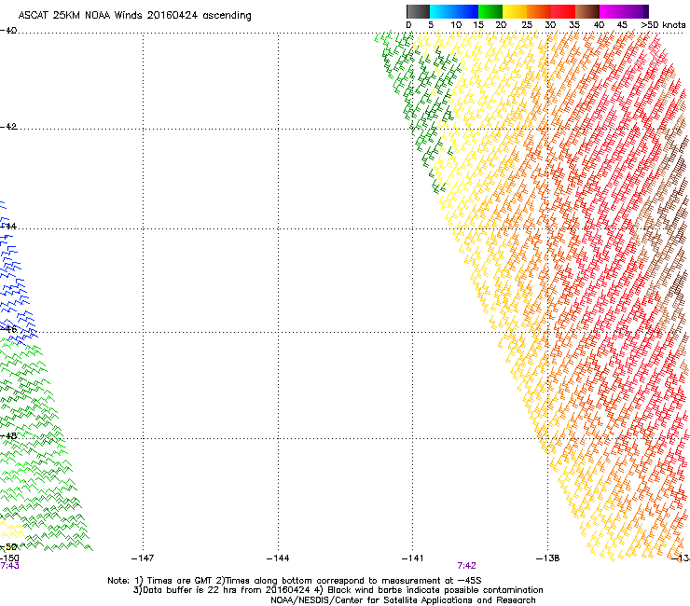Click the purple swath time 7:43

point(9,566)
